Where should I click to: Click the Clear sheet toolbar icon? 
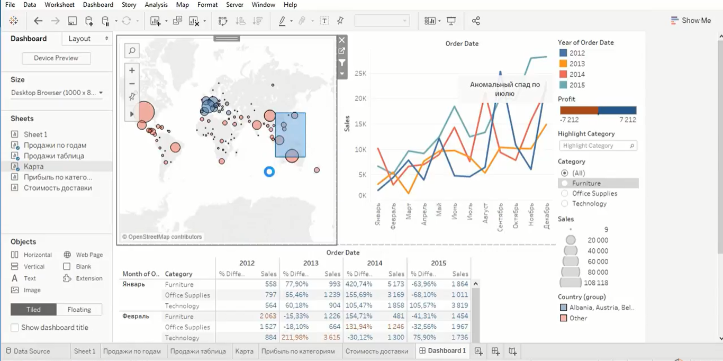pyautogui.click(x=194, y=21)
